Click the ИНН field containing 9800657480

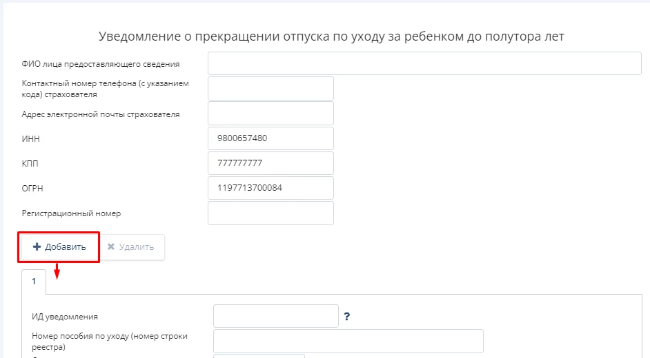(270, 138)
